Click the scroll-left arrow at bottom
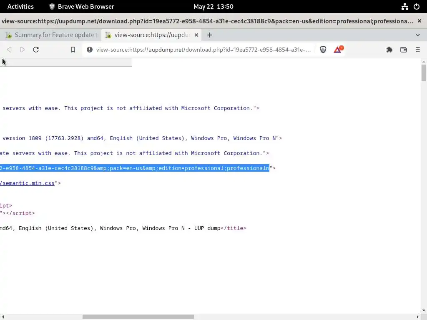The image size is (427, 320). [3, 317]
